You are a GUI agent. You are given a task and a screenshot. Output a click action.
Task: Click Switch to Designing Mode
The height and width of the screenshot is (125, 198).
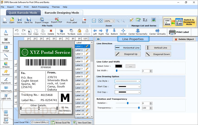(180, 22)
